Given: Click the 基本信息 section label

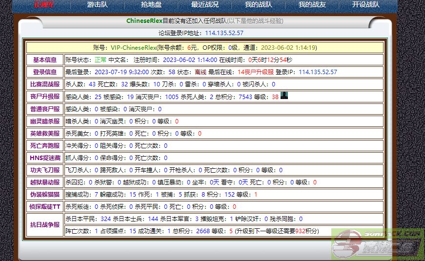Looking at the screenshot, I should coord(45,60).
